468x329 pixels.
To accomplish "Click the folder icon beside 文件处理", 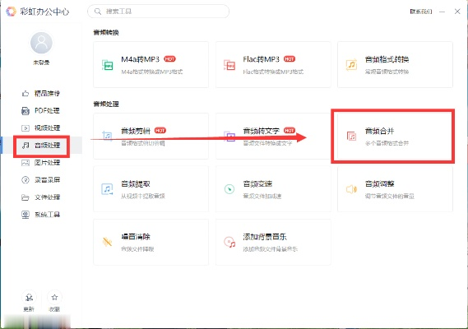I will (25, 197).
